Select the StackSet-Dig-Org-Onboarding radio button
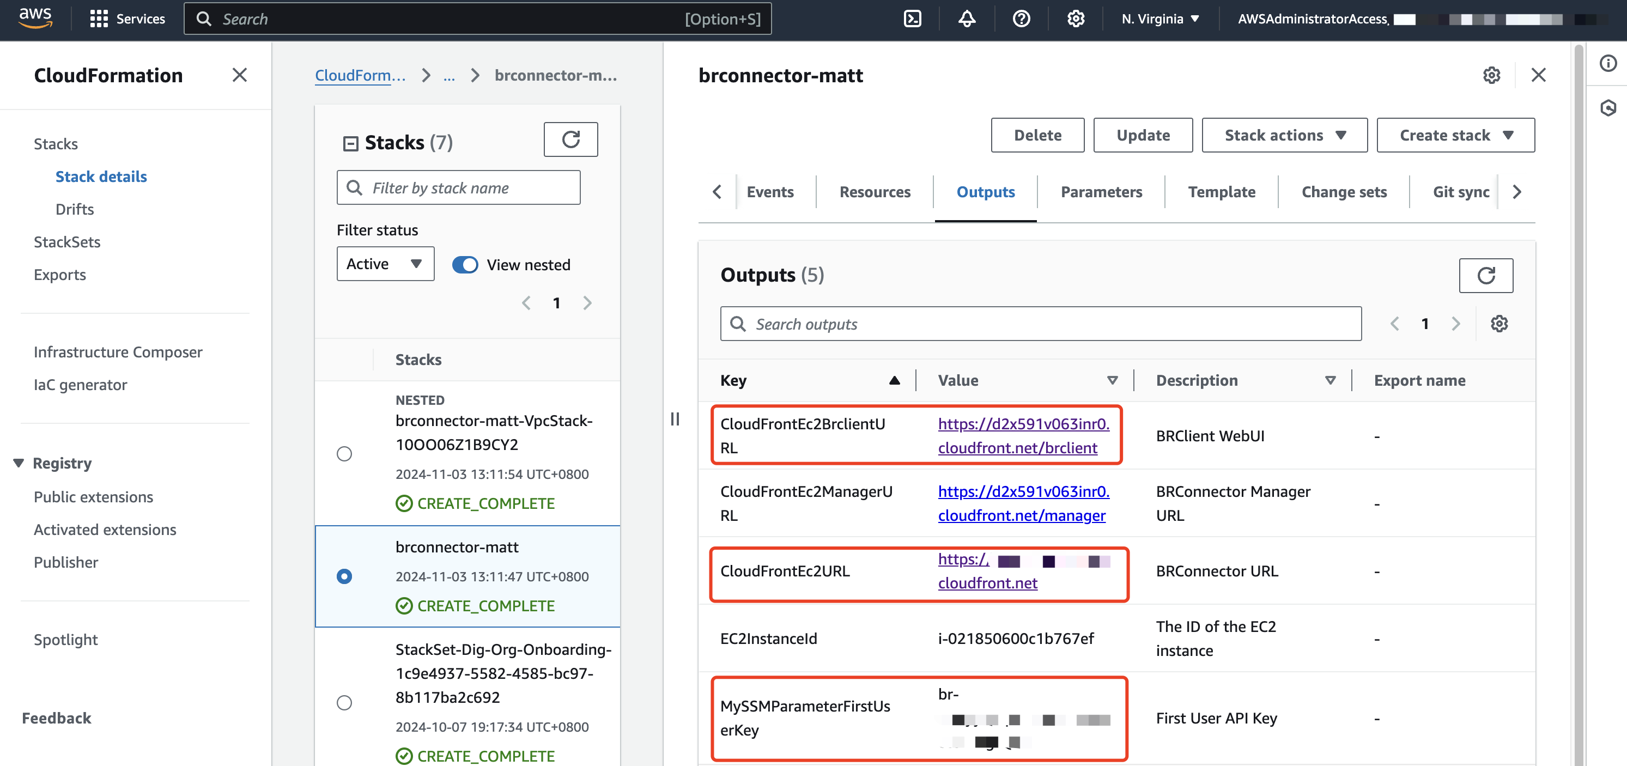Image resolution: width=1627 pixels, height=766 pixels. (x=344, y=702)
